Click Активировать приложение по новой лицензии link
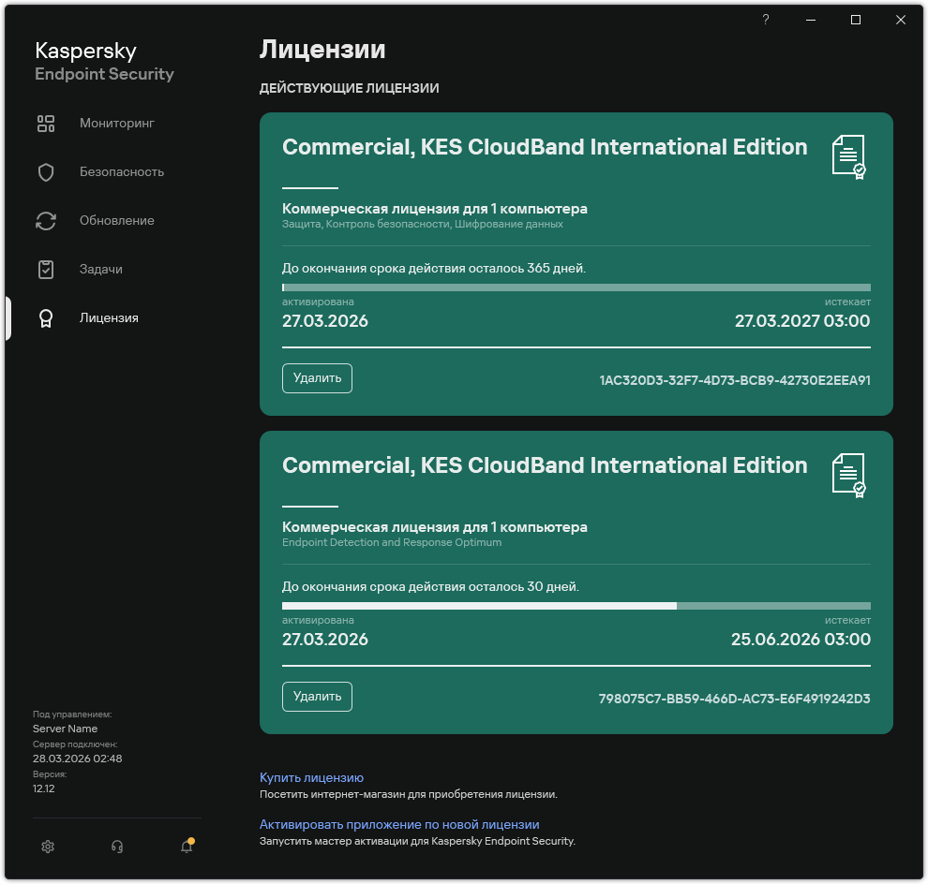Viewport: 928px width, 884px height. [x=399, y=824]
